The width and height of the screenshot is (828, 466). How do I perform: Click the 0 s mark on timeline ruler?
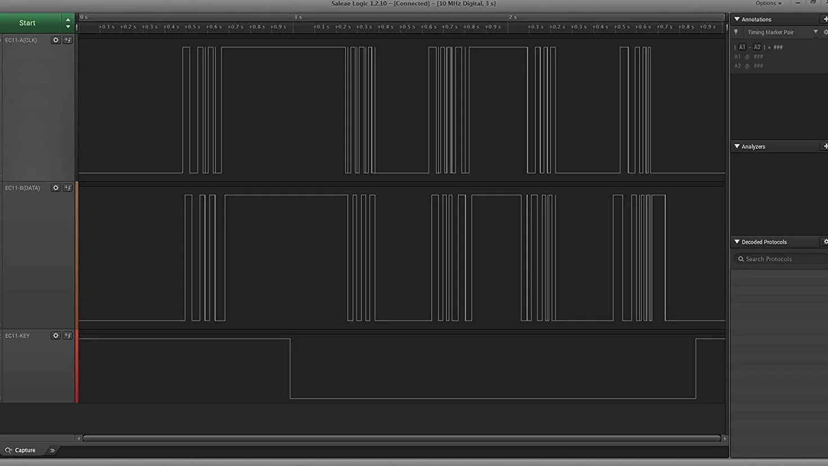pyautogui.click(x=83, y=17)
